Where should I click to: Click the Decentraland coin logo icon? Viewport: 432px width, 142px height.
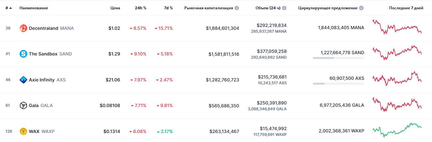pyautogui.click(x=23, y=28)
